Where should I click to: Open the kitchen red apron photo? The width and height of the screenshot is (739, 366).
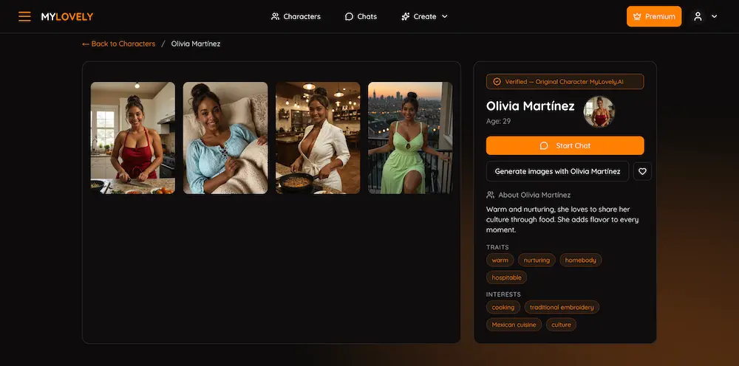point(133,138)
